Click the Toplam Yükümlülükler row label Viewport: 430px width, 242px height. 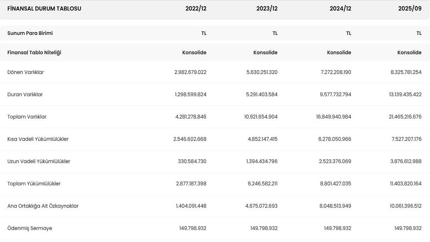pos(34,184)
